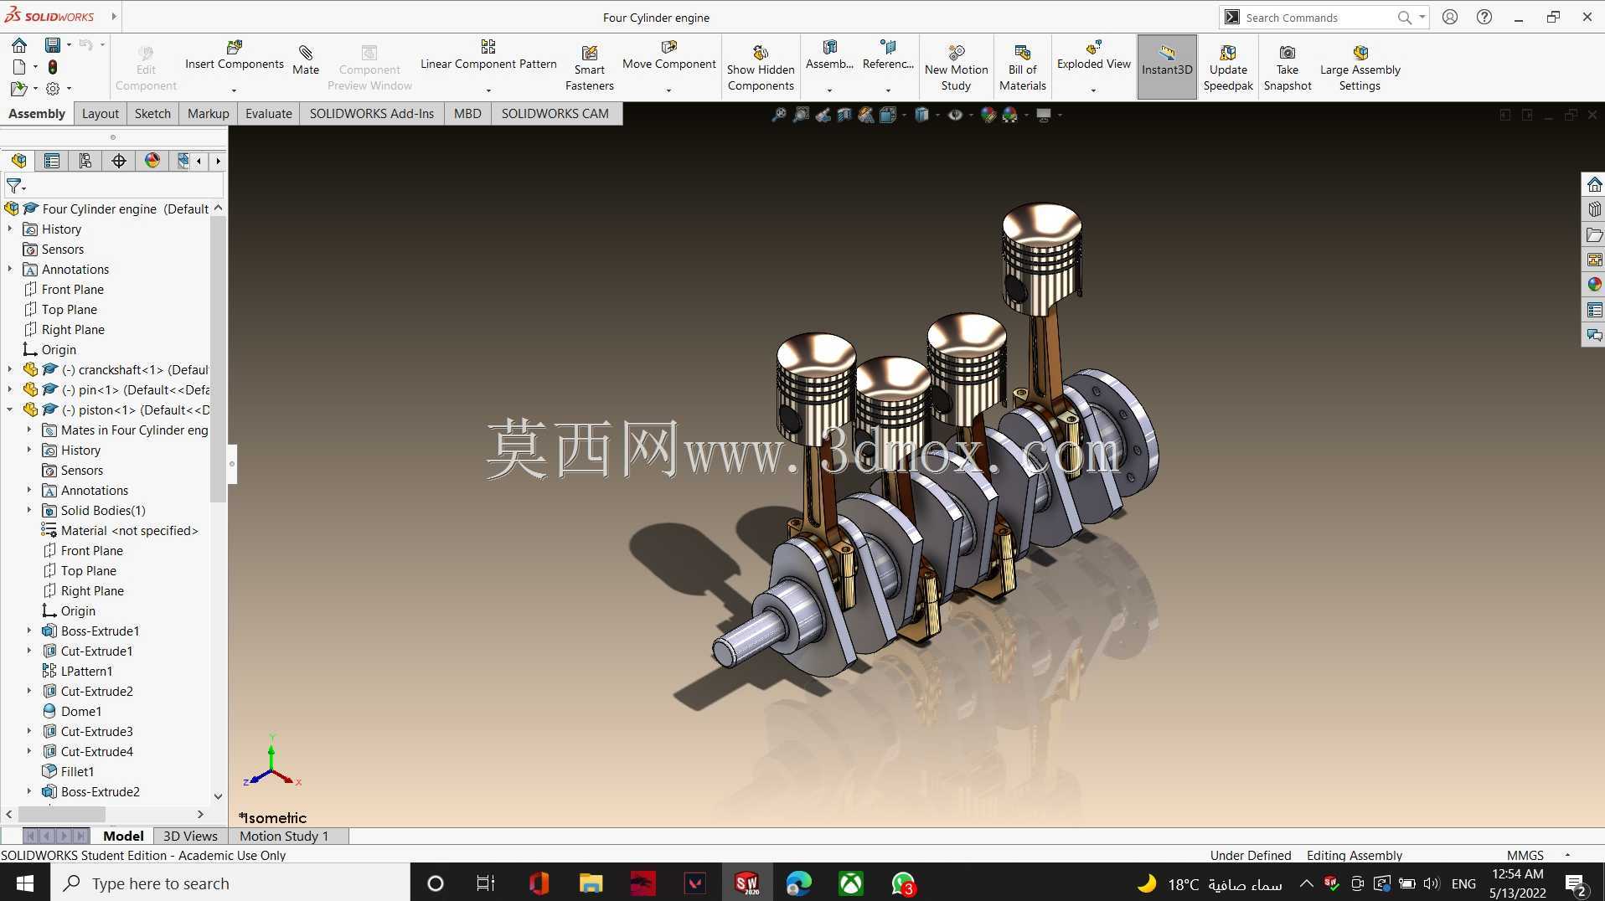Click the Insert Components tool

tap(234, 55)
